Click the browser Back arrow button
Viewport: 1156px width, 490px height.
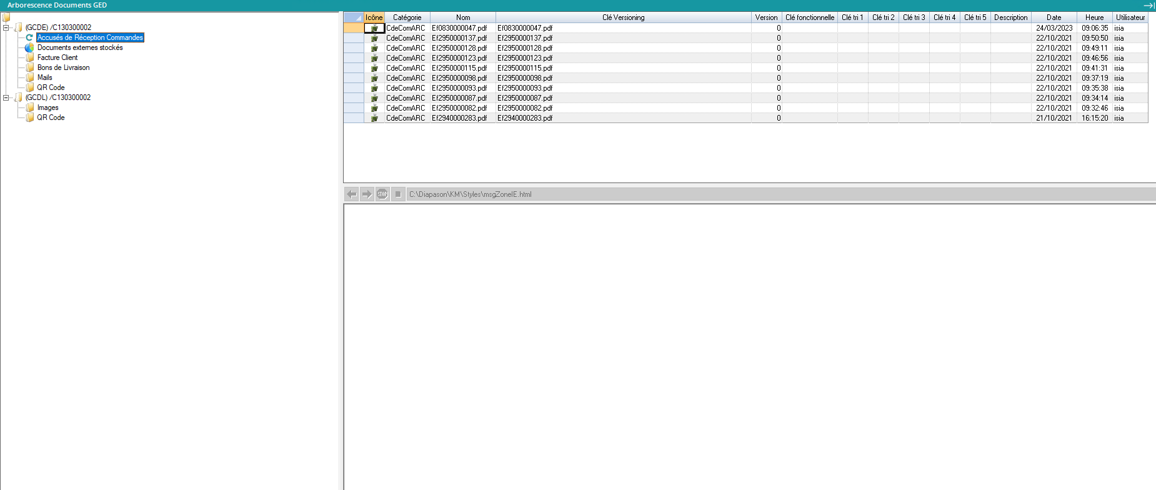(x=352, y=194)
